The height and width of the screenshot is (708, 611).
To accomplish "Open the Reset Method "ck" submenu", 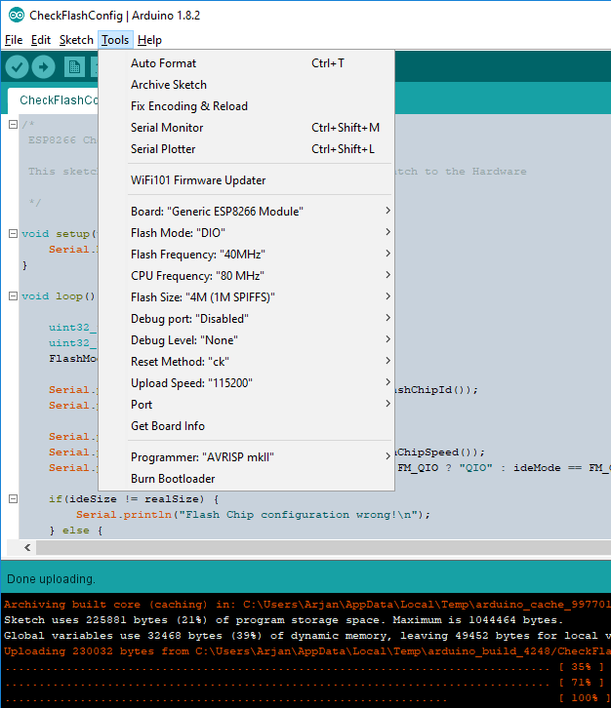I will 246,361.
